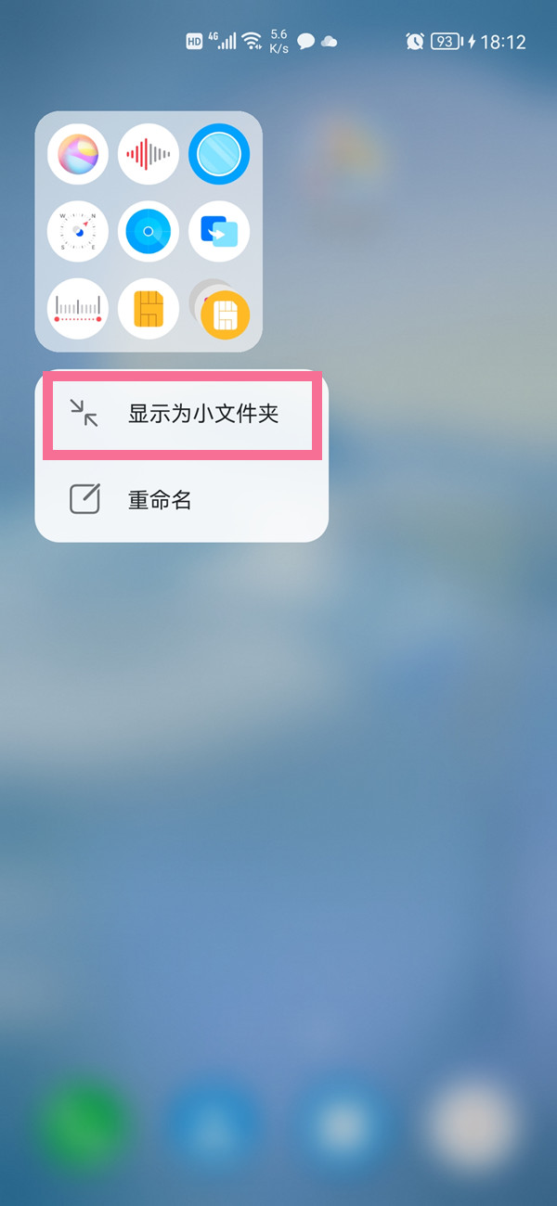Tap the rightmost blurred dock app
The image size is (557, 1206).
[473, 1127]
